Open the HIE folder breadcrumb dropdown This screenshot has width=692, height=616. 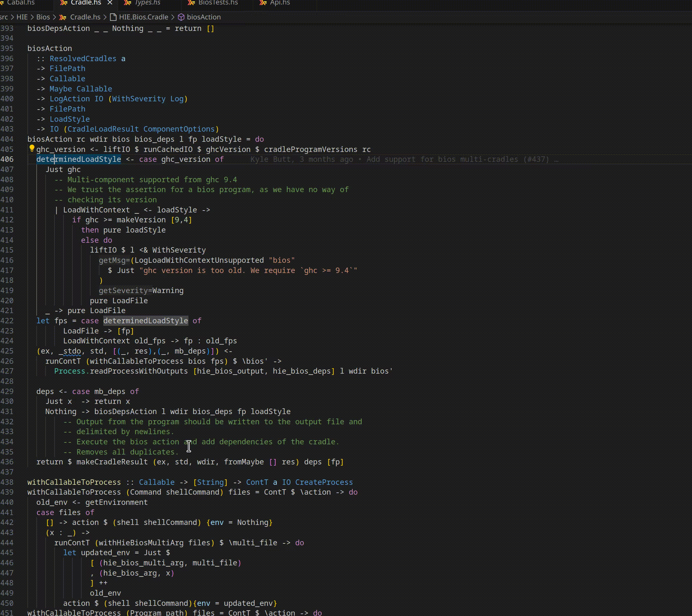pos(22,17)
